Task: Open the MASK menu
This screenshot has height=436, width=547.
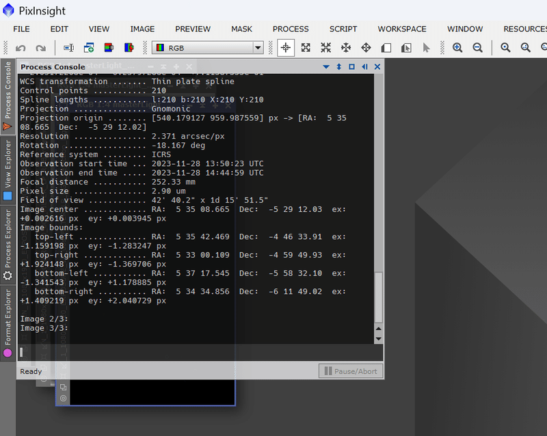Action: (x=242, y=29)
